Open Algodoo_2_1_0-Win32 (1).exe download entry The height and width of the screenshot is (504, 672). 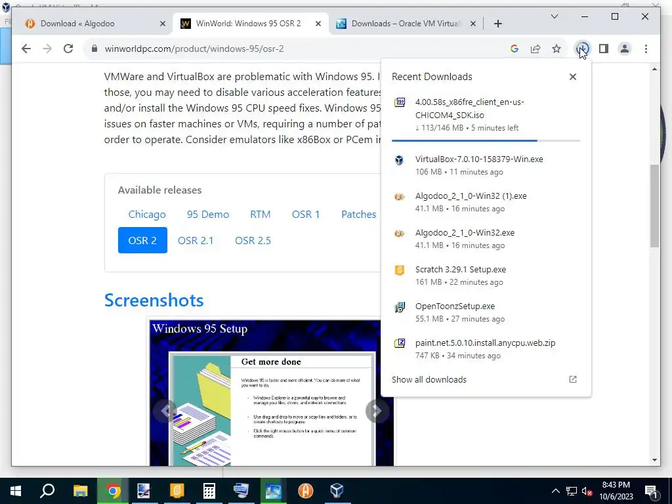coord(486,202)
